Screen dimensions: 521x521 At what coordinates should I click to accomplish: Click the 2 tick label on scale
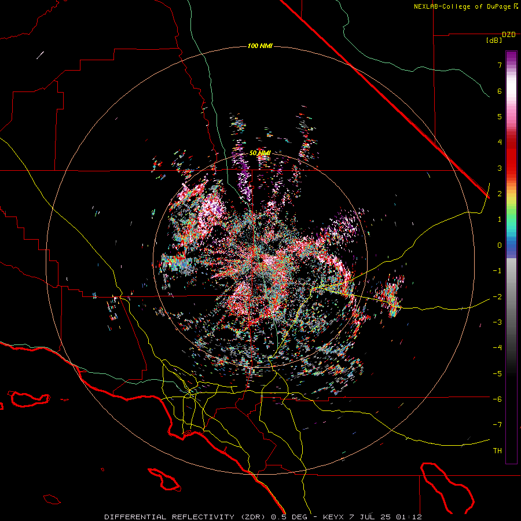click(x=500, y=194)
